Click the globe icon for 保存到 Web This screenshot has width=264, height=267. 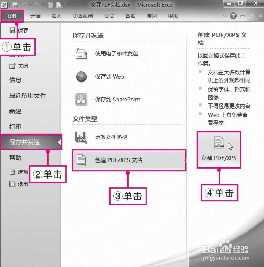(81, 77)
